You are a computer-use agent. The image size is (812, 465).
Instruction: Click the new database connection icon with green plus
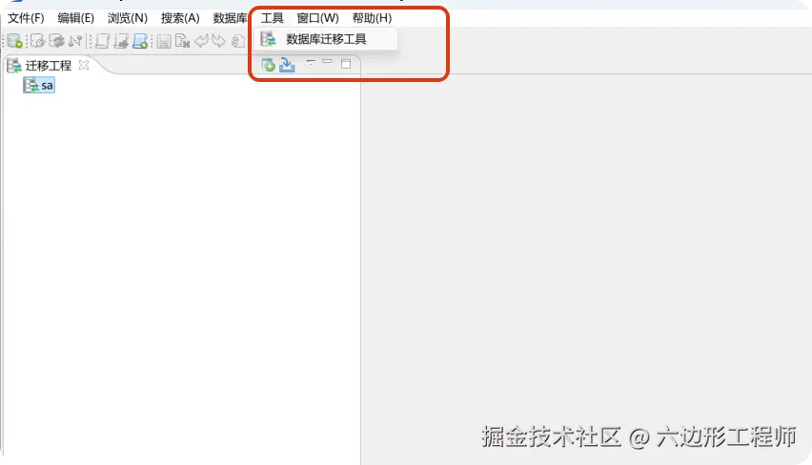(14, 41)
